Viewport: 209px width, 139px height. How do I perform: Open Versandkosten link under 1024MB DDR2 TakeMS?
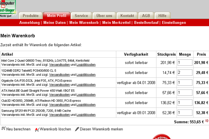60,75
